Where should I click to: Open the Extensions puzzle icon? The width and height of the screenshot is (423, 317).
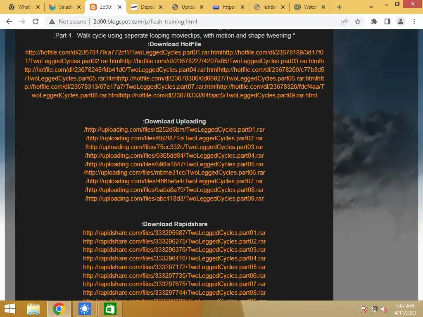[x=374, y=21]
